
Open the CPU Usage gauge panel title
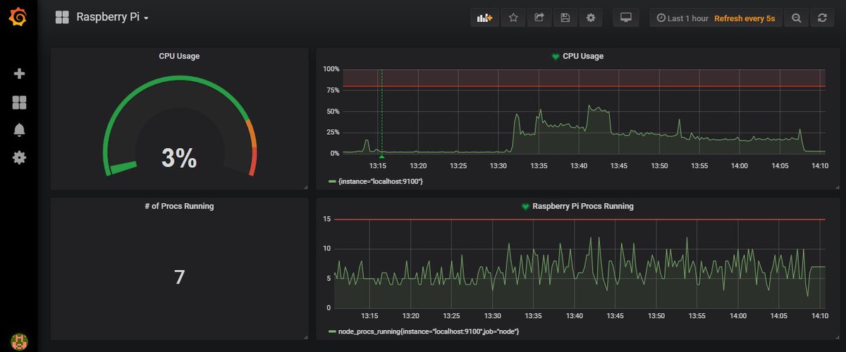179,56
